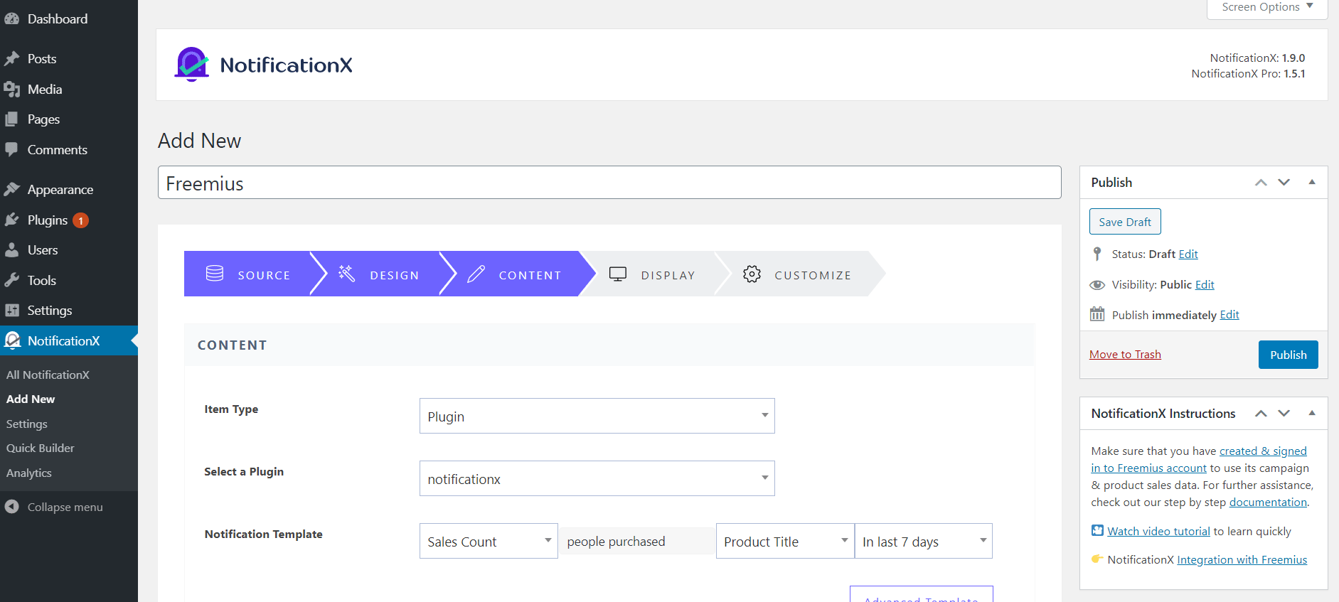Collapse the NotificationX Instructions box triangle

click(x=1312, y=413)
